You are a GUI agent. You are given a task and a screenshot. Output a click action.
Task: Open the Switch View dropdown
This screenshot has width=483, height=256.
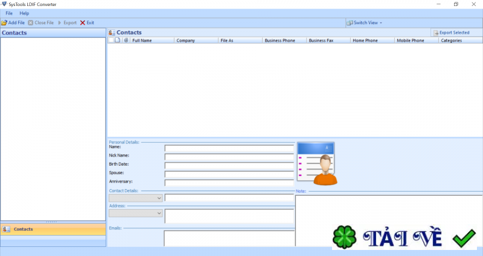[365, 23]
